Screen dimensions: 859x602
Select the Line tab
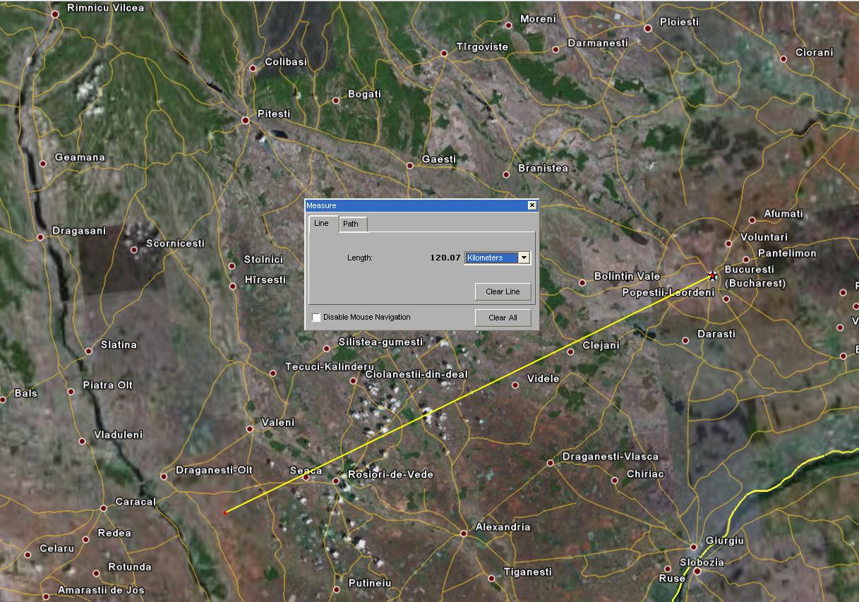(321, 223)
